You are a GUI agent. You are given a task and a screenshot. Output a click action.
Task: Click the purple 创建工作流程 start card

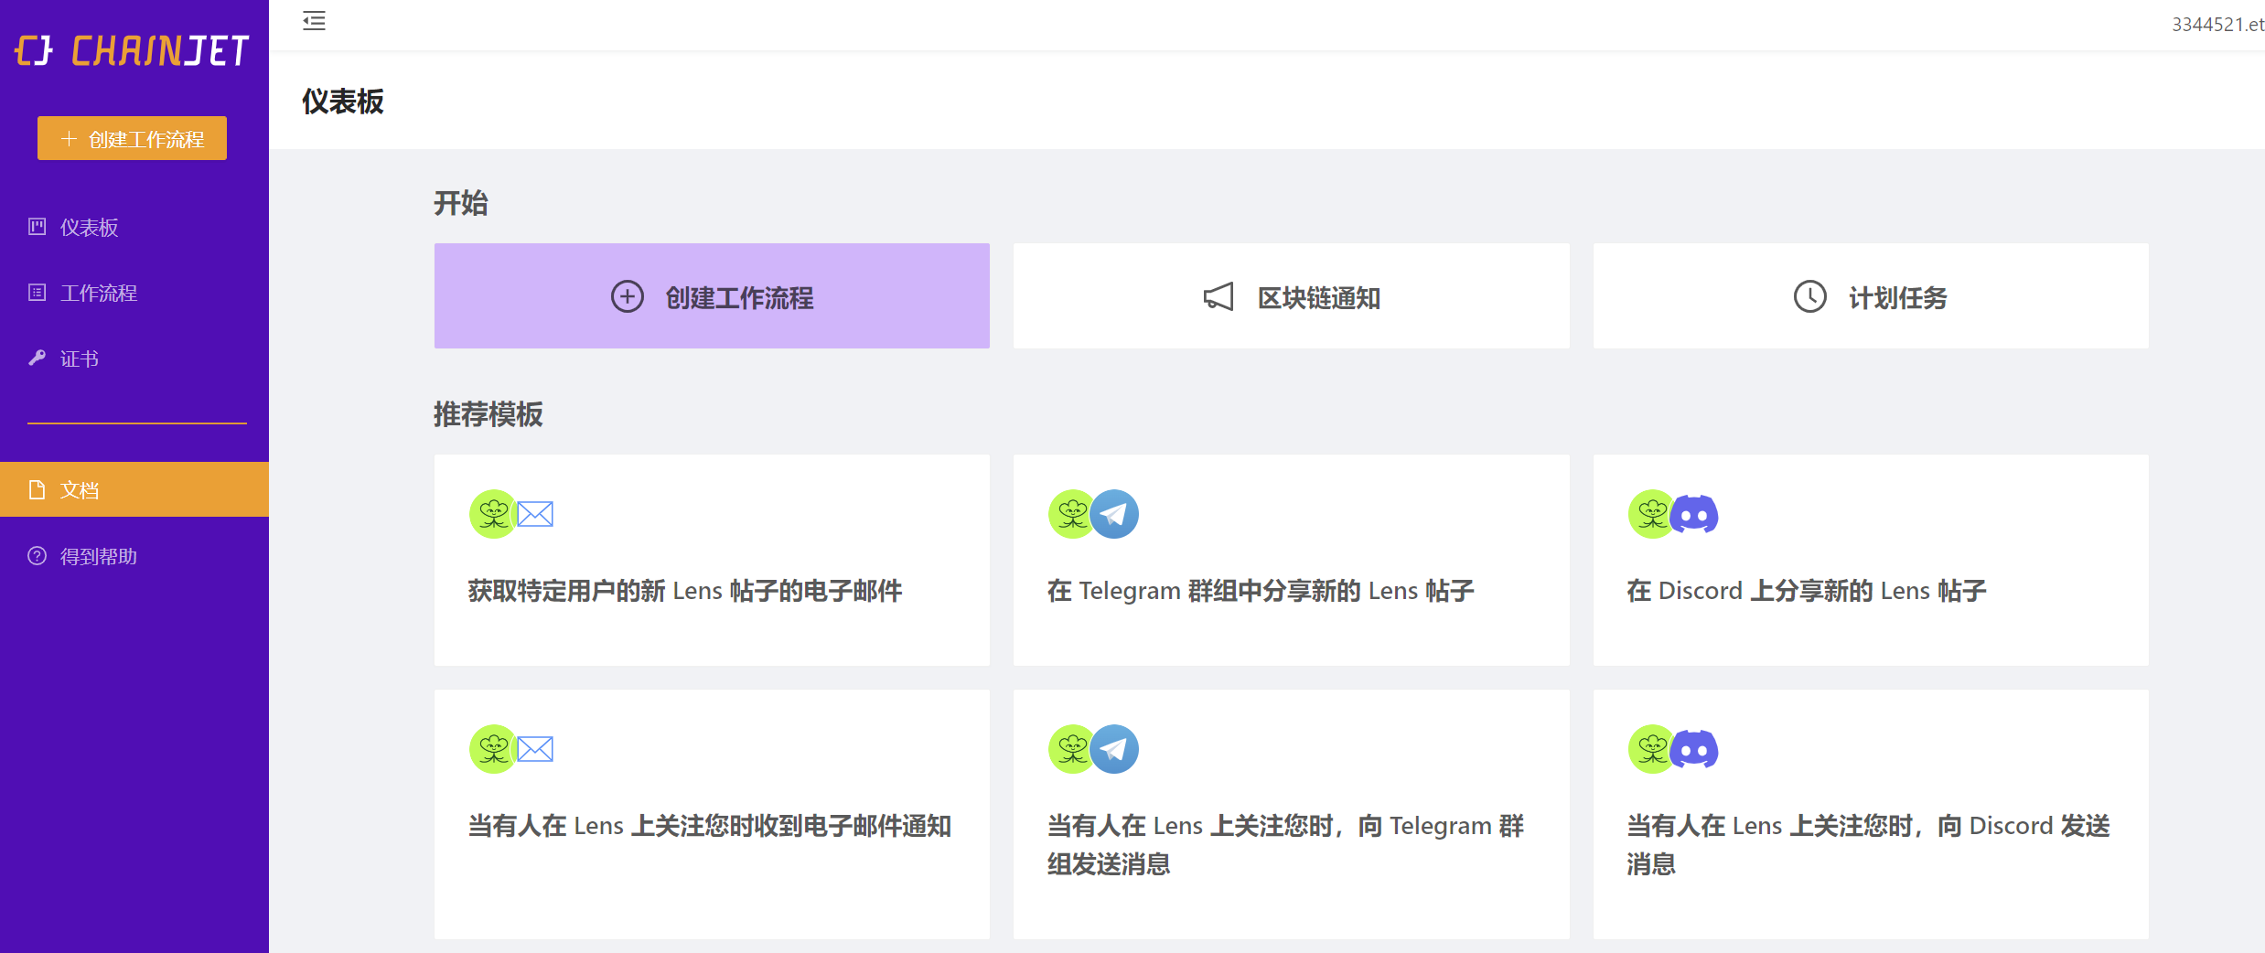(712, 295)
